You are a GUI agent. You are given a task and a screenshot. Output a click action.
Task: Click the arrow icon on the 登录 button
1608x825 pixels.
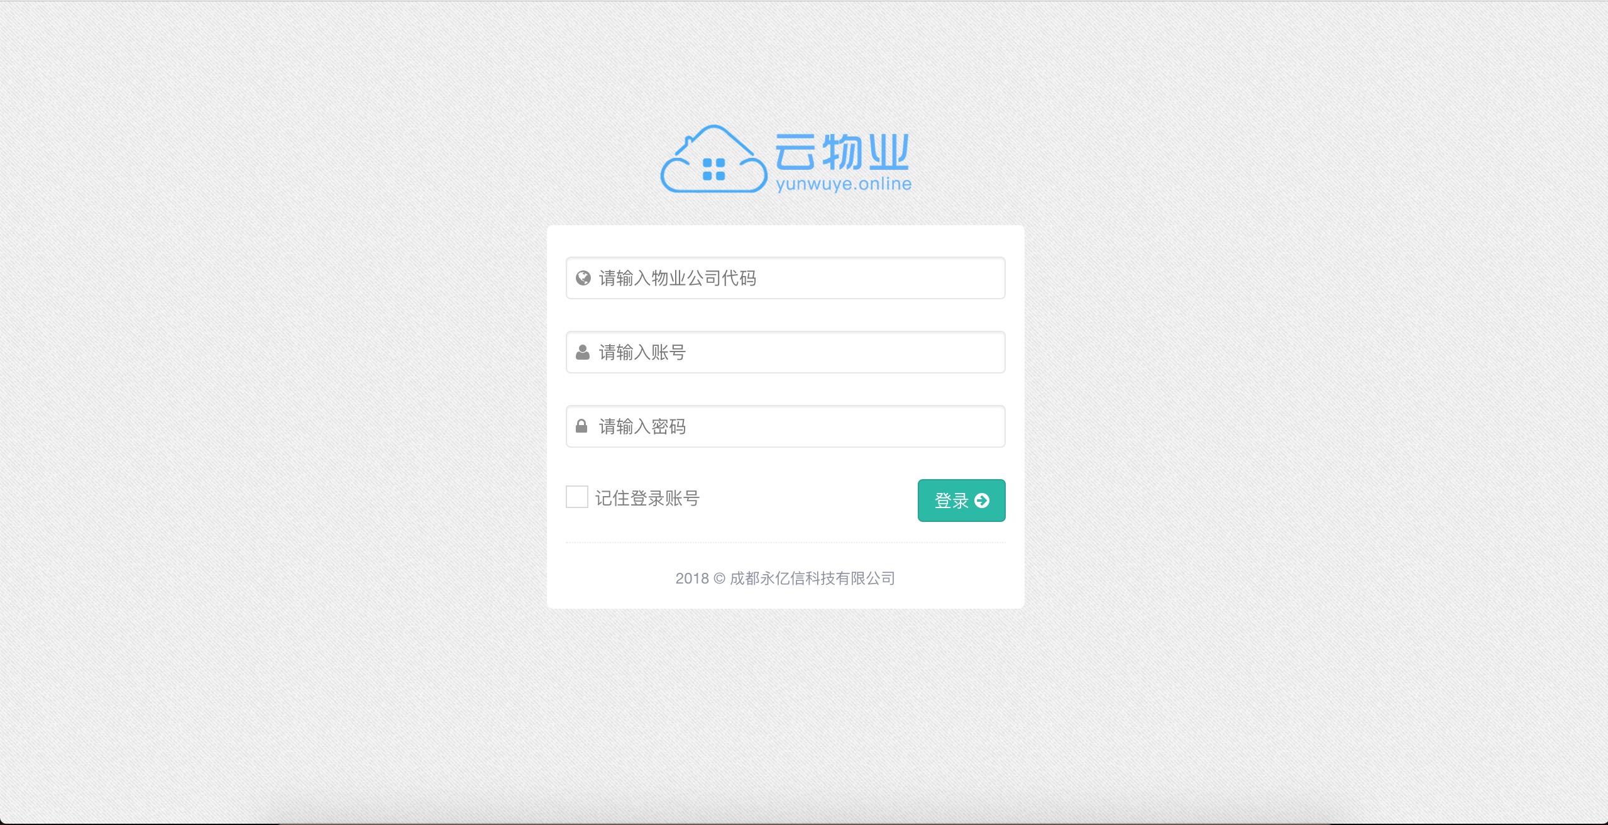tap(982, 501)
